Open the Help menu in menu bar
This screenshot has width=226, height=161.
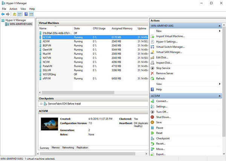[x=32, y=9]
